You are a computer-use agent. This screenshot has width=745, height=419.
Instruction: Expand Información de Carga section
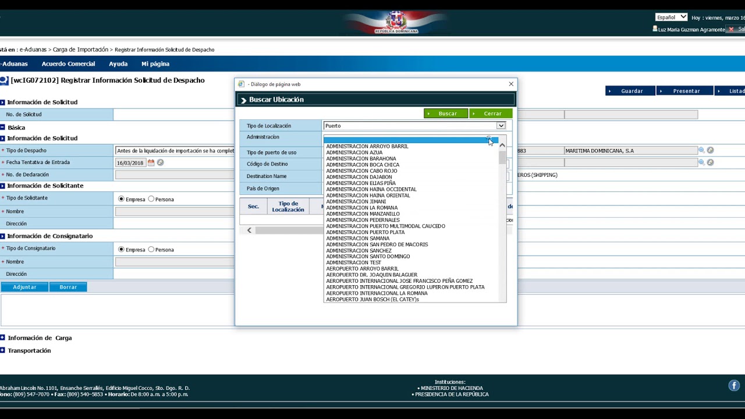pos(3,338)
